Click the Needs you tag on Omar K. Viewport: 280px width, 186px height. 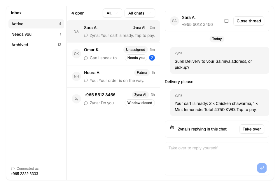136,58
